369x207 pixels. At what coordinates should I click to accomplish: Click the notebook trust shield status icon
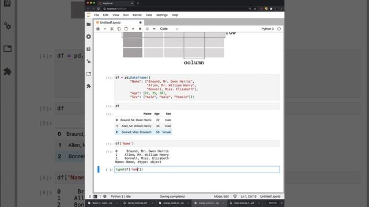235,197
